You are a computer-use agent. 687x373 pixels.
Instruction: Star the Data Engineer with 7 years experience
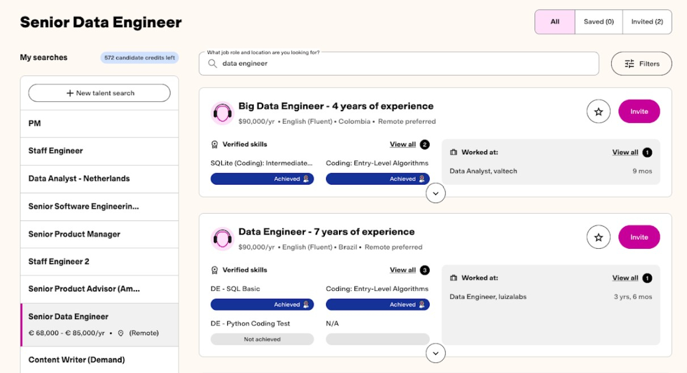tap(598, 237)
